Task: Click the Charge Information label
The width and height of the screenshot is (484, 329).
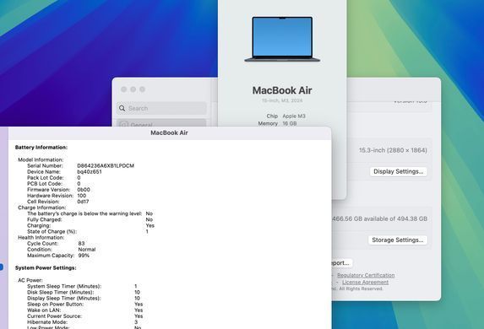Action: pyautogui.click(x=42, y=208)
